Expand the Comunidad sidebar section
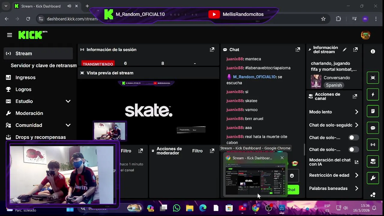This screenshot has width=384, height=216. pyautogui.click(x=68, y=125)
